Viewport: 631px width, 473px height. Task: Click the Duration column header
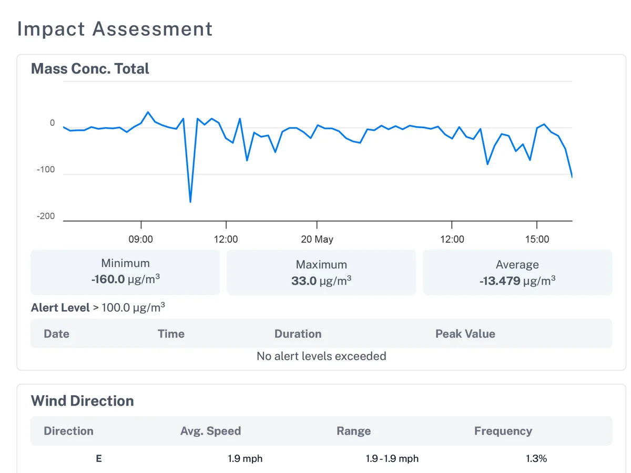[298, 334]
